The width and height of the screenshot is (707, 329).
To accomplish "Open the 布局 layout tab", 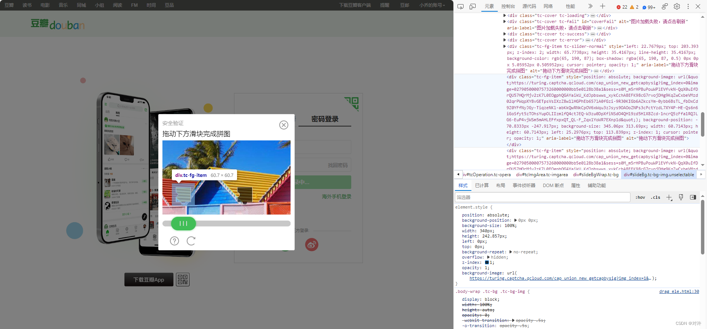I will click(500, 186).
